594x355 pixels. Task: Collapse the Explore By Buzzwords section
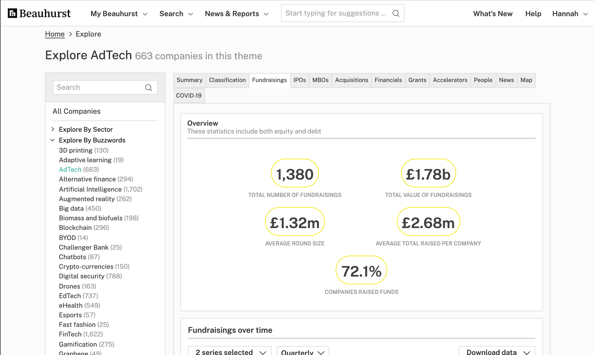tap(53, 140)
